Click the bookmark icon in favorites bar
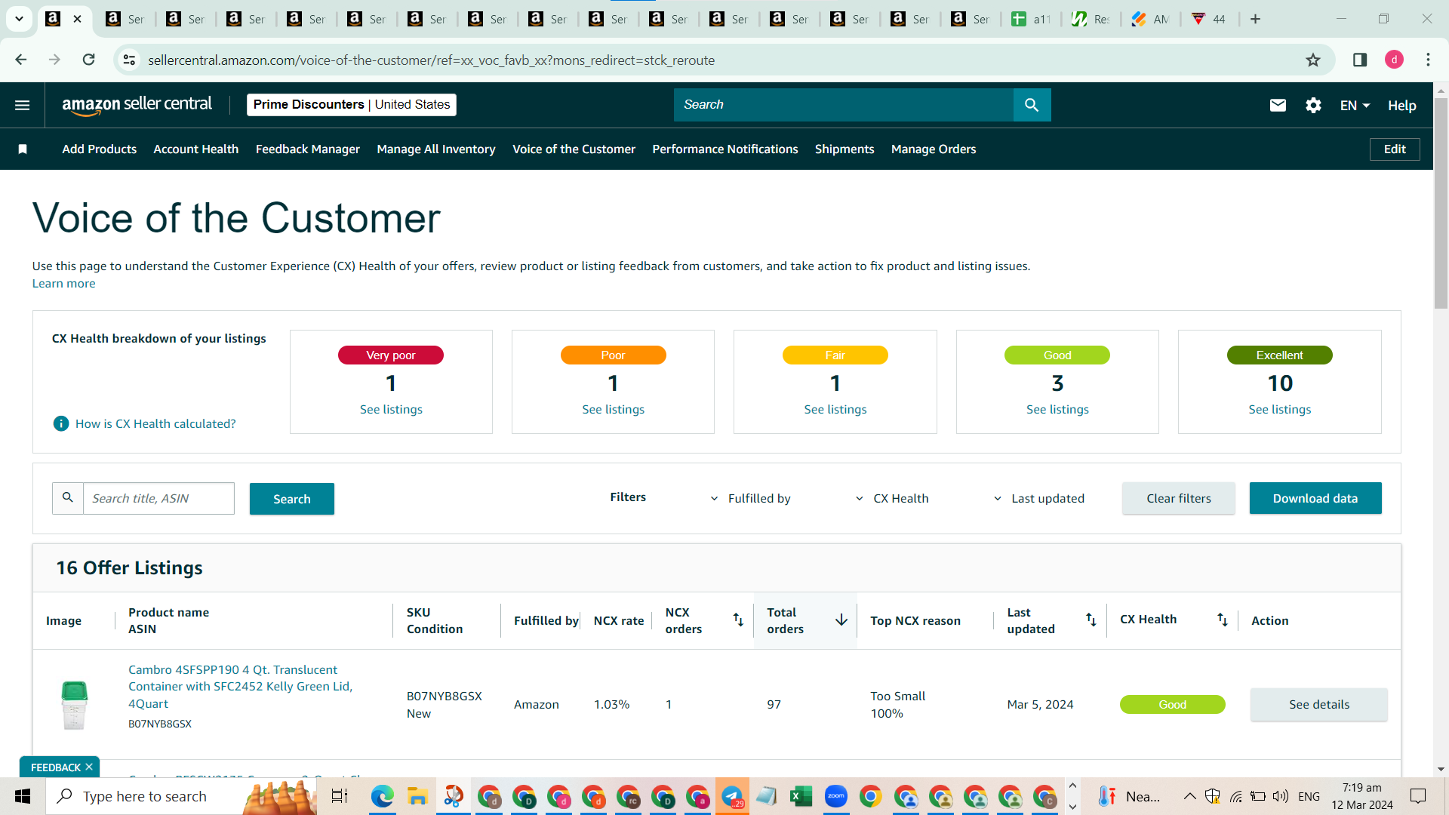 click(23, 149)
